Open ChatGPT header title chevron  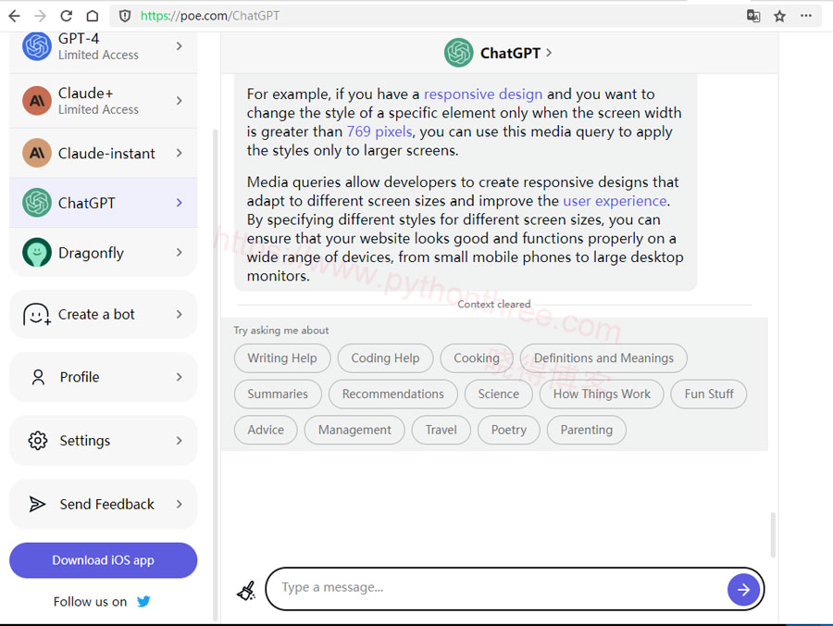click(x=549, y=53)
